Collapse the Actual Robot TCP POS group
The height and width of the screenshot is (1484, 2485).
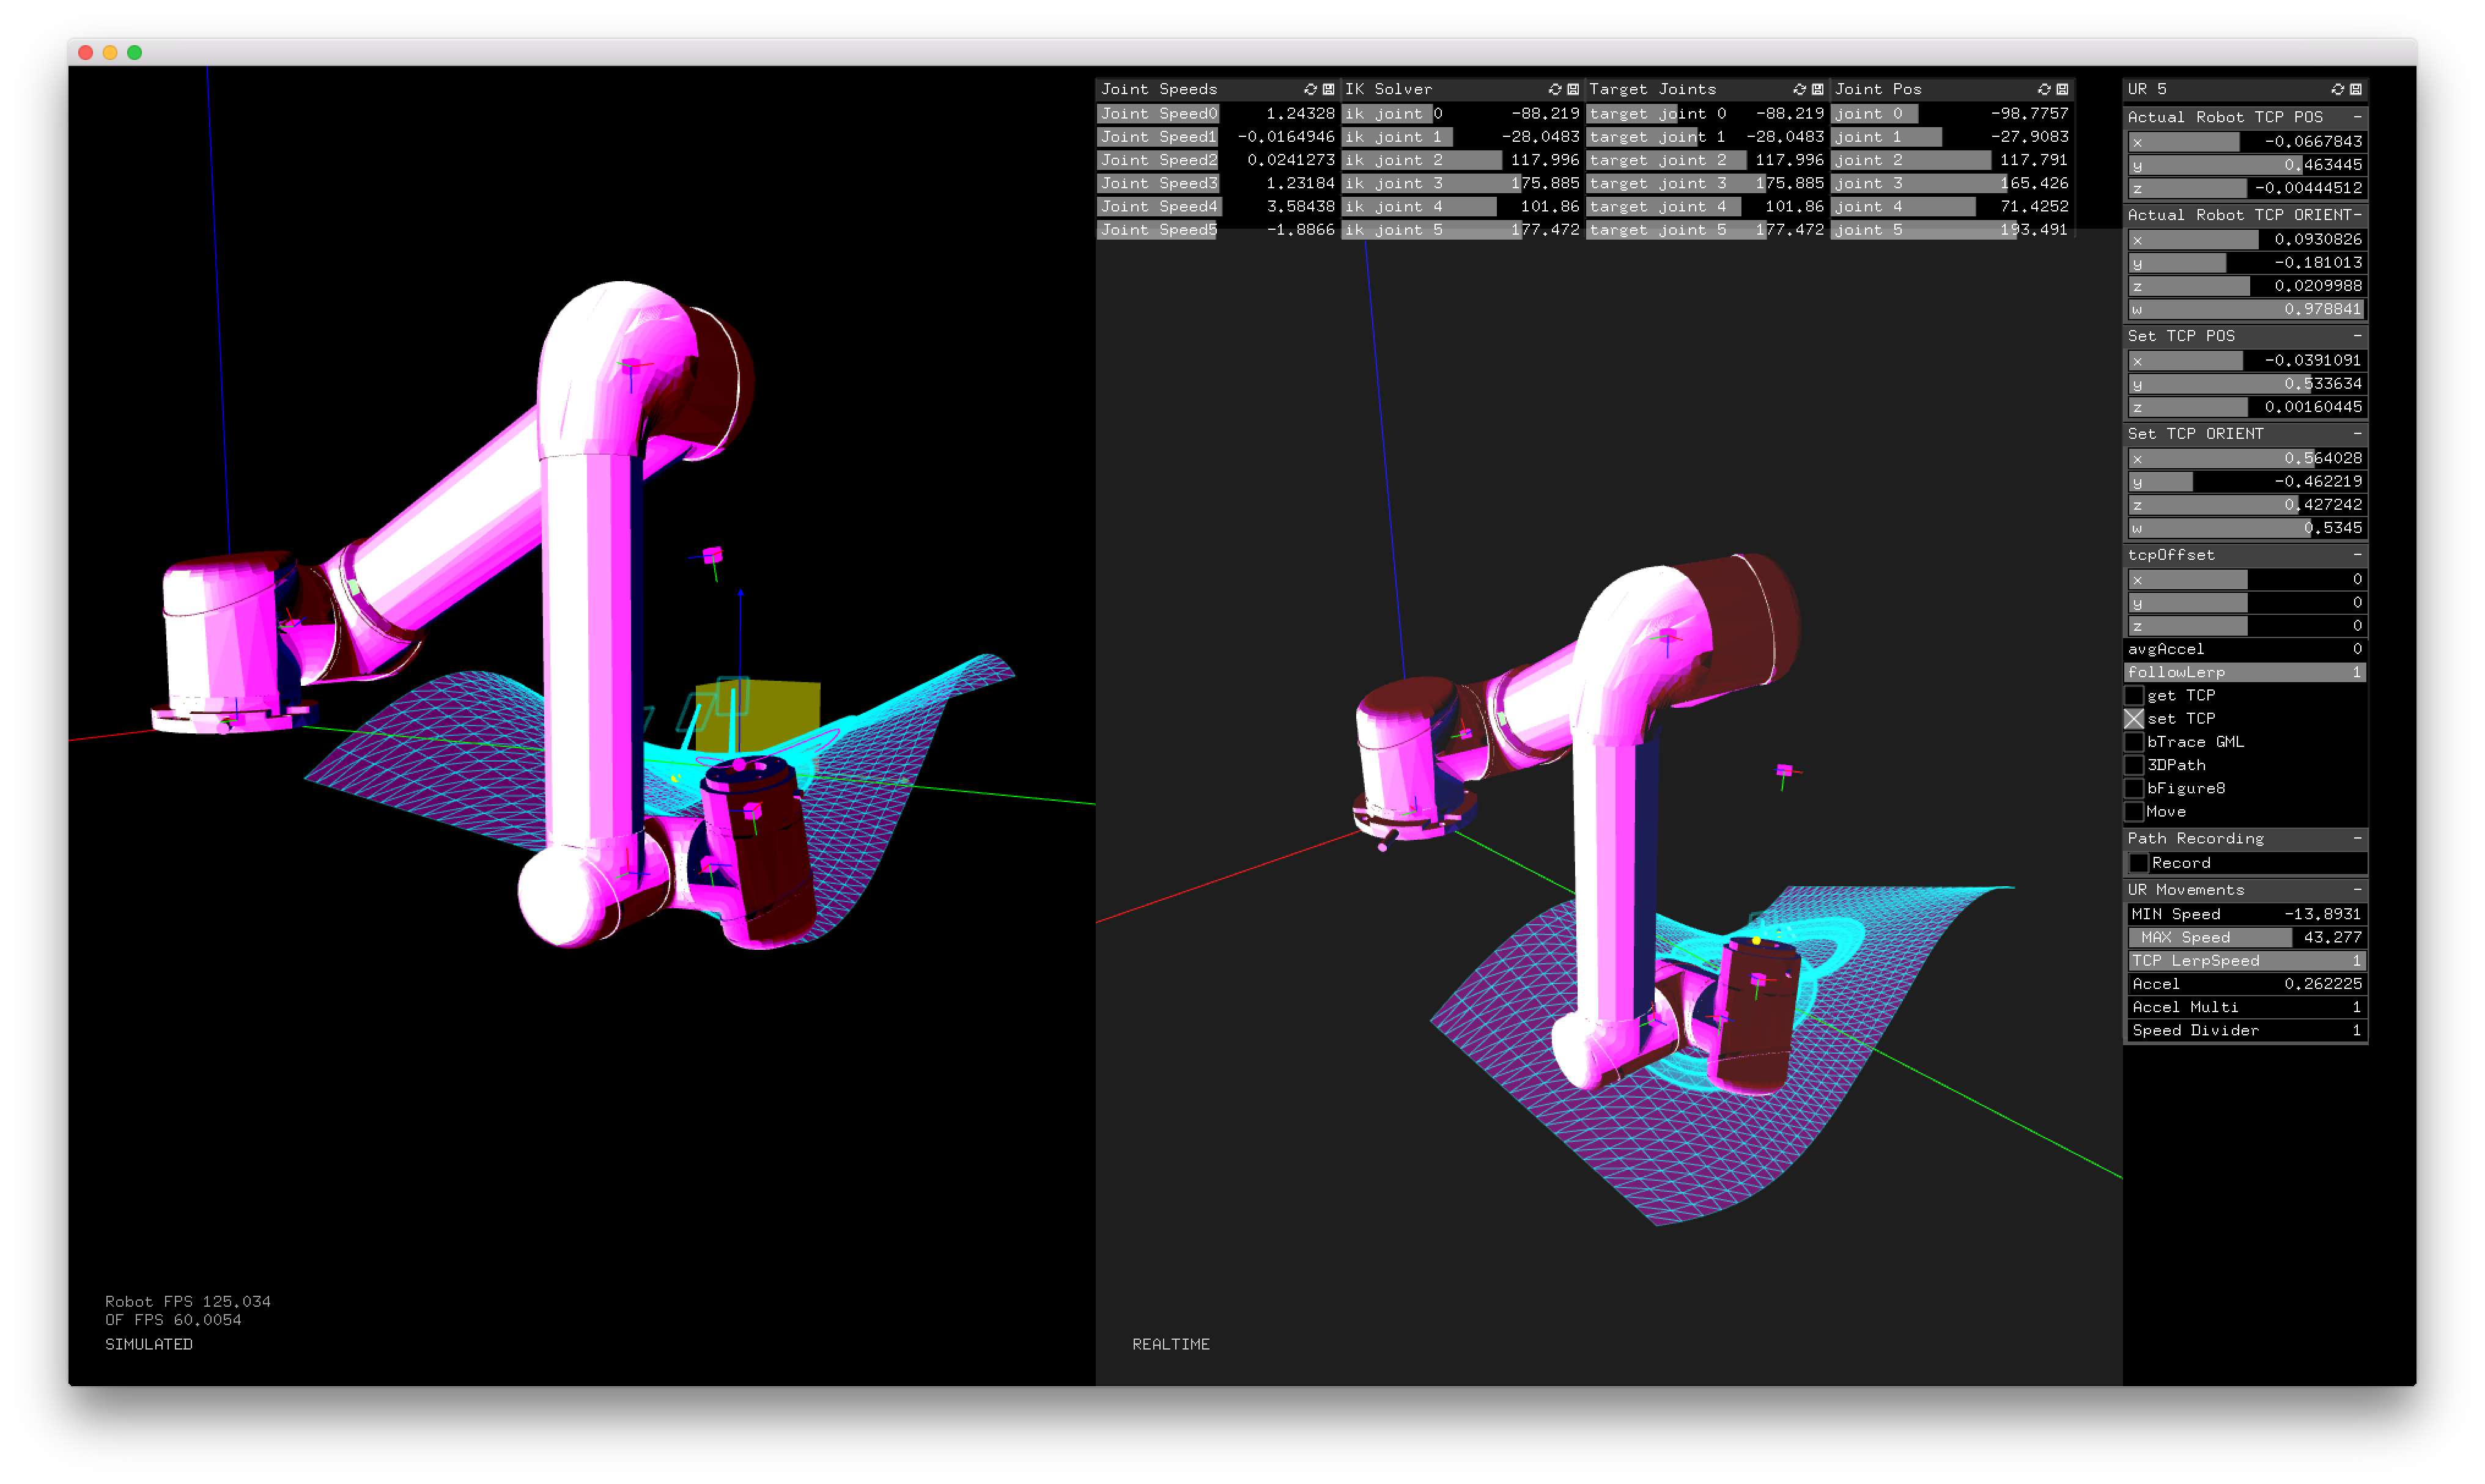[x=2357, y=117]
